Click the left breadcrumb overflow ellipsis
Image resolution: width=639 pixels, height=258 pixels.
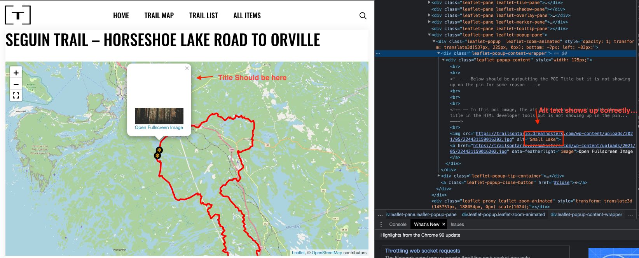(x=380, y=214)
